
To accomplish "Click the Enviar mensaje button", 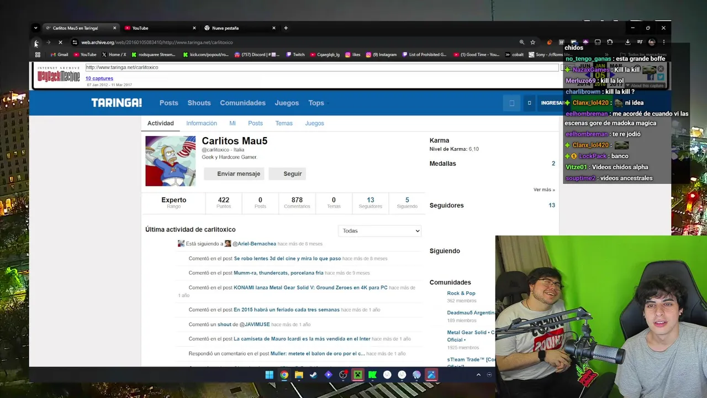I will [234, 174].
